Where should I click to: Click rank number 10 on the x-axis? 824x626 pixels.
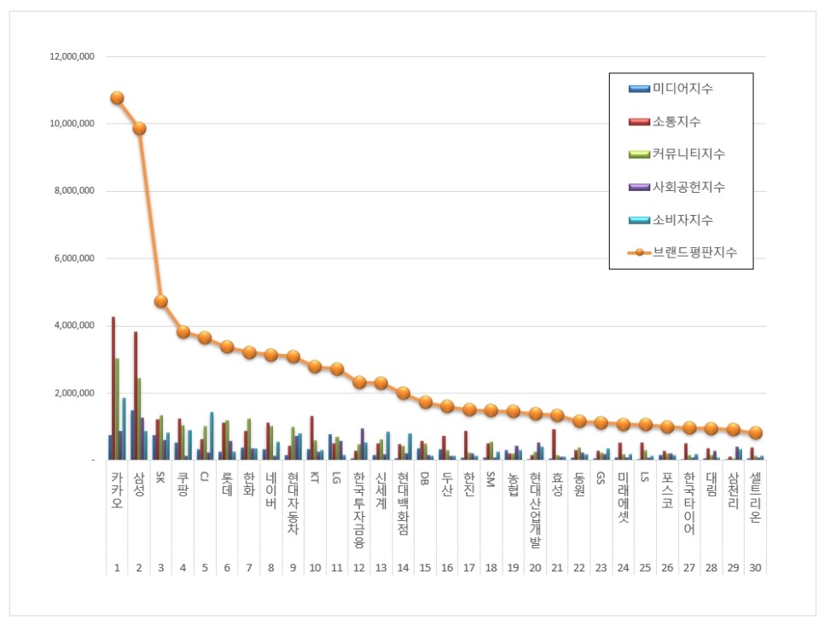(x=316, y=568)
